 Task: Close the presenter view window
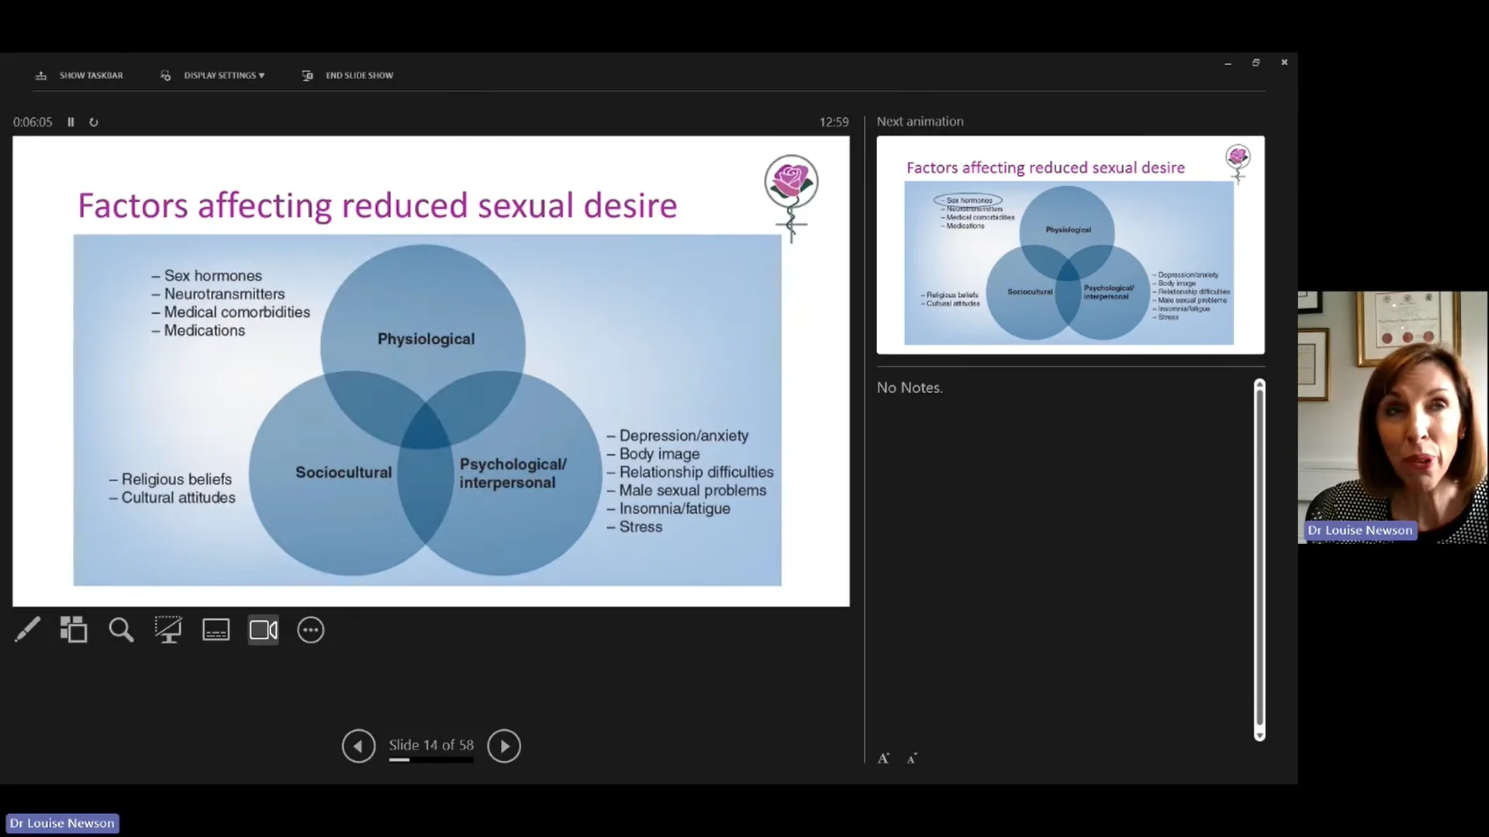(x=1284, y=62)
